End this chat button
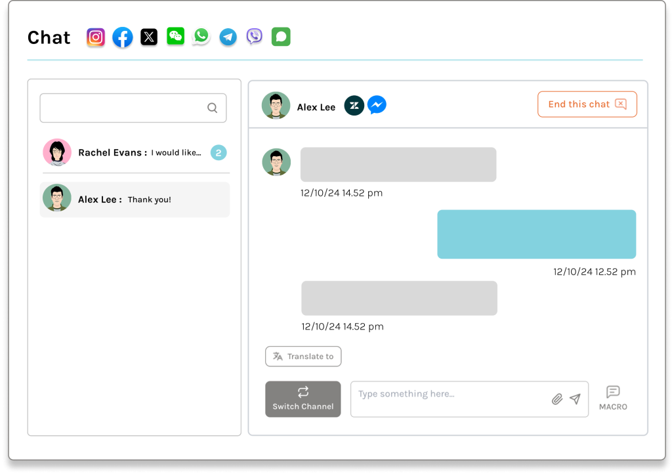 coord(587,104)
